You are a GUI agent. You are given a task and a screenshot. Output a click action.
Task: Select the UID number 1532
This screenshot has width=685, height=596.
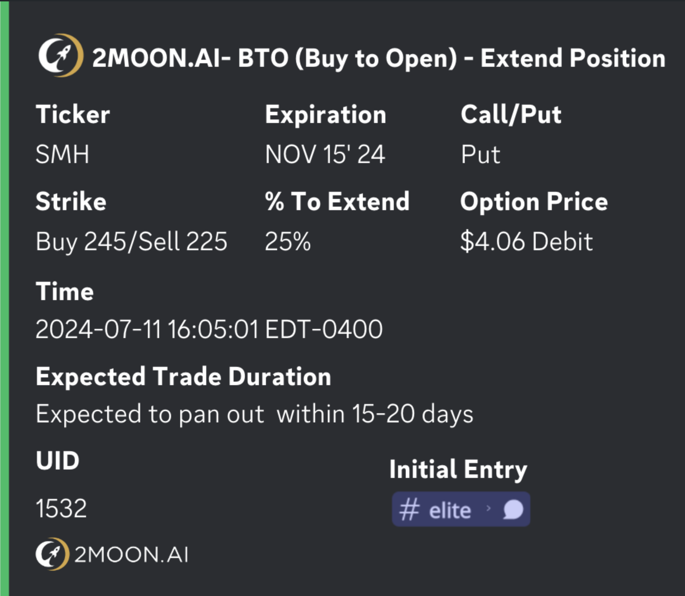pos(61,508)
